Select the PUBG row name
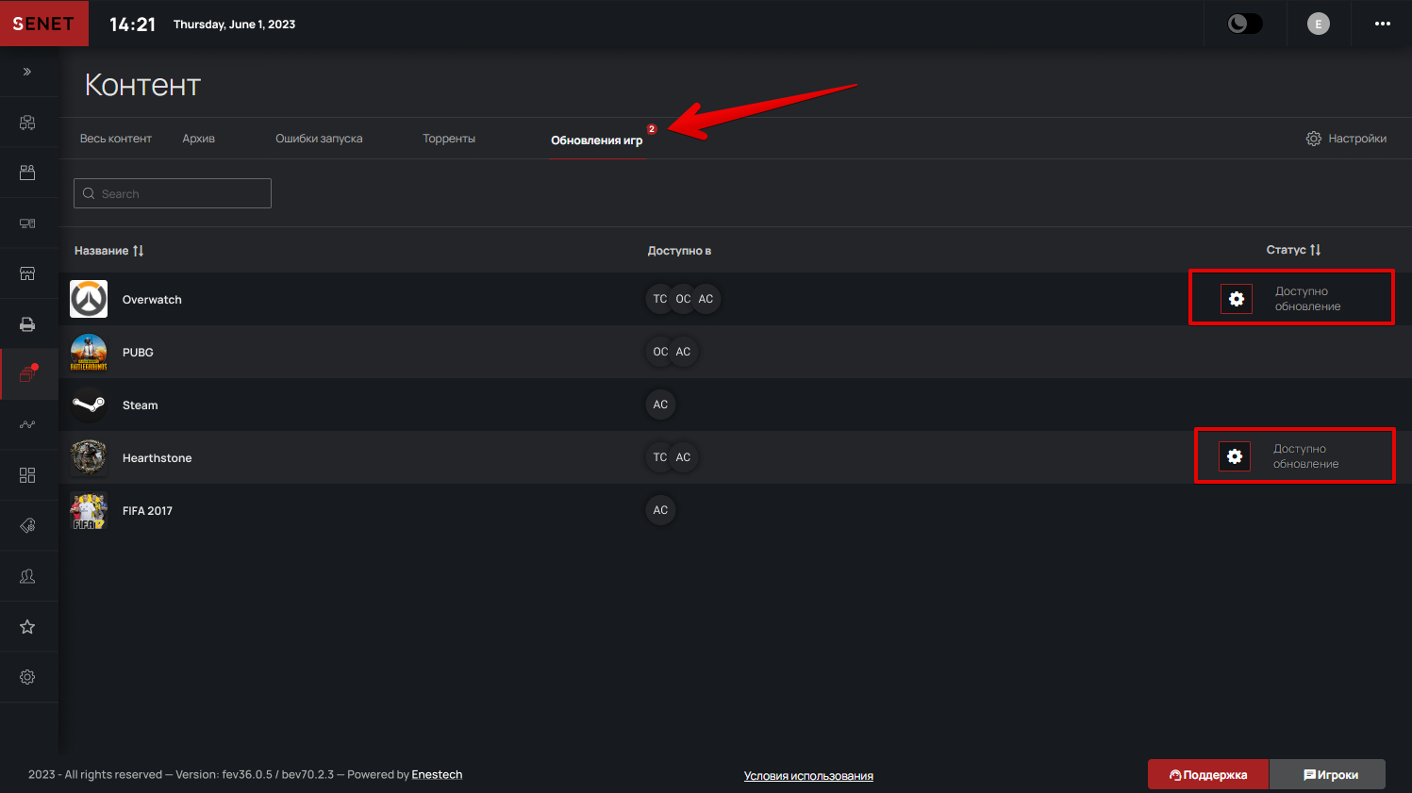Screen dimensions: 1412x793 138,353
